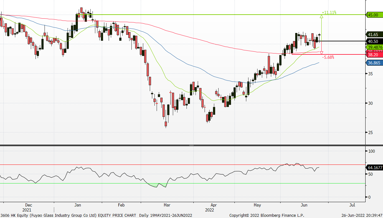This screenshot has height=218, width=383.
Task: Click the 2021 year label on the time axis
Action: point(27,210)
